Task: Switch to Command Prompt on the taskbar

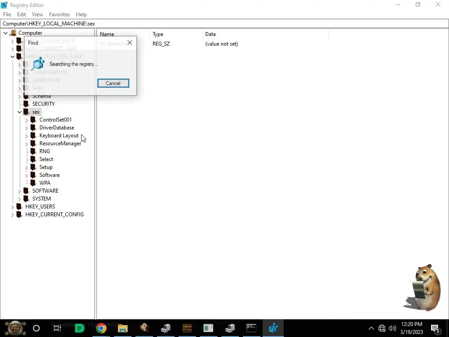Action: (251, 328)
